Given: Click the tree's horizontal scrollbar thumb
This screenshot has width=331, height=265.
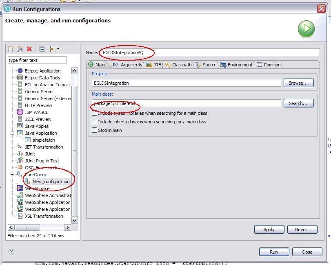Looking at the screenshot, I should point(27,227).
